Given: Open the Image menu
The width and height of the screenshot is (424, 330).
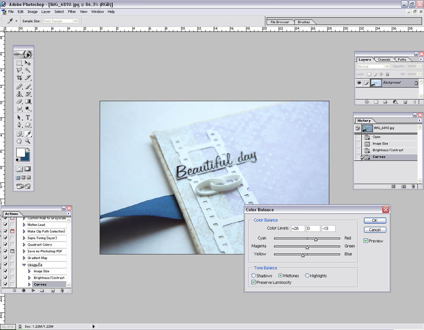Looking at the screenshot, I should pyautogui.click(x=33, y=11).
